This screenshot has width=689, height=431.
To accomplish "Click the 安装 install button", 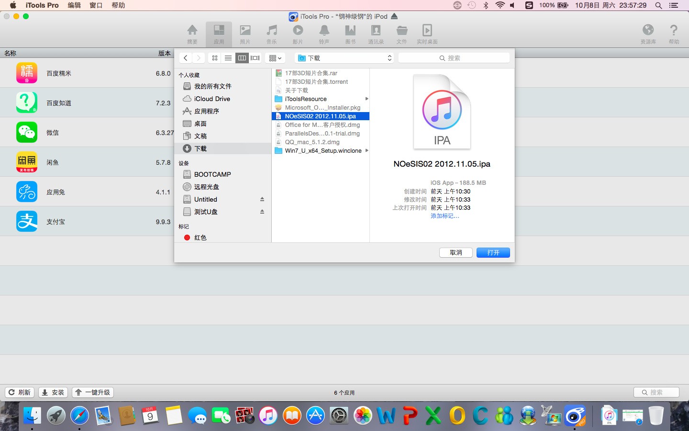I will click(53, 392).
